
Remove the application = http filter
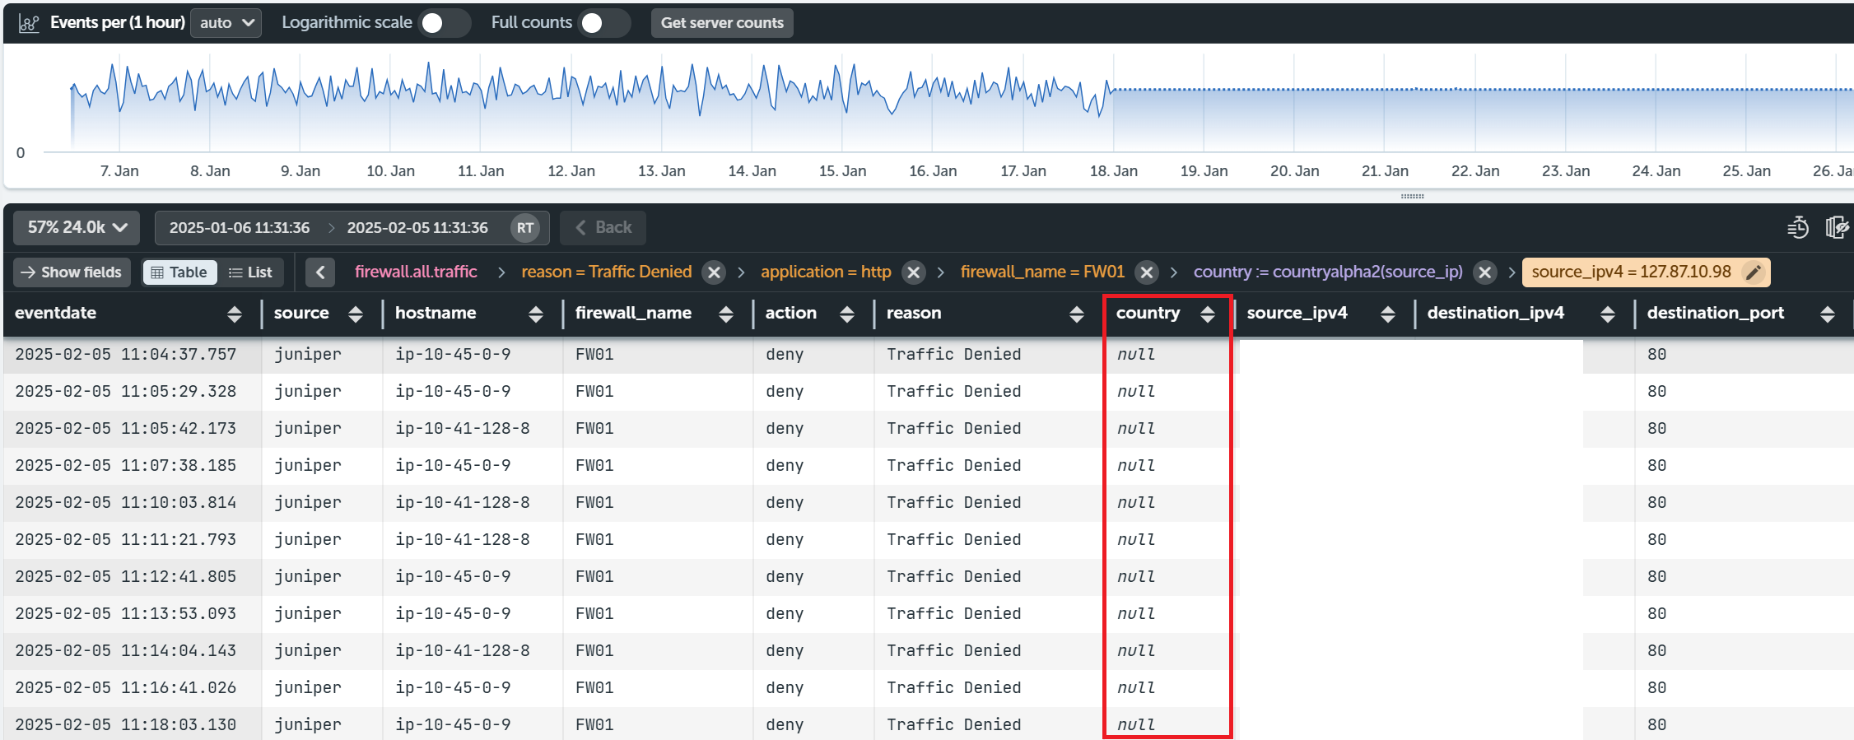(x=913, y=272)
